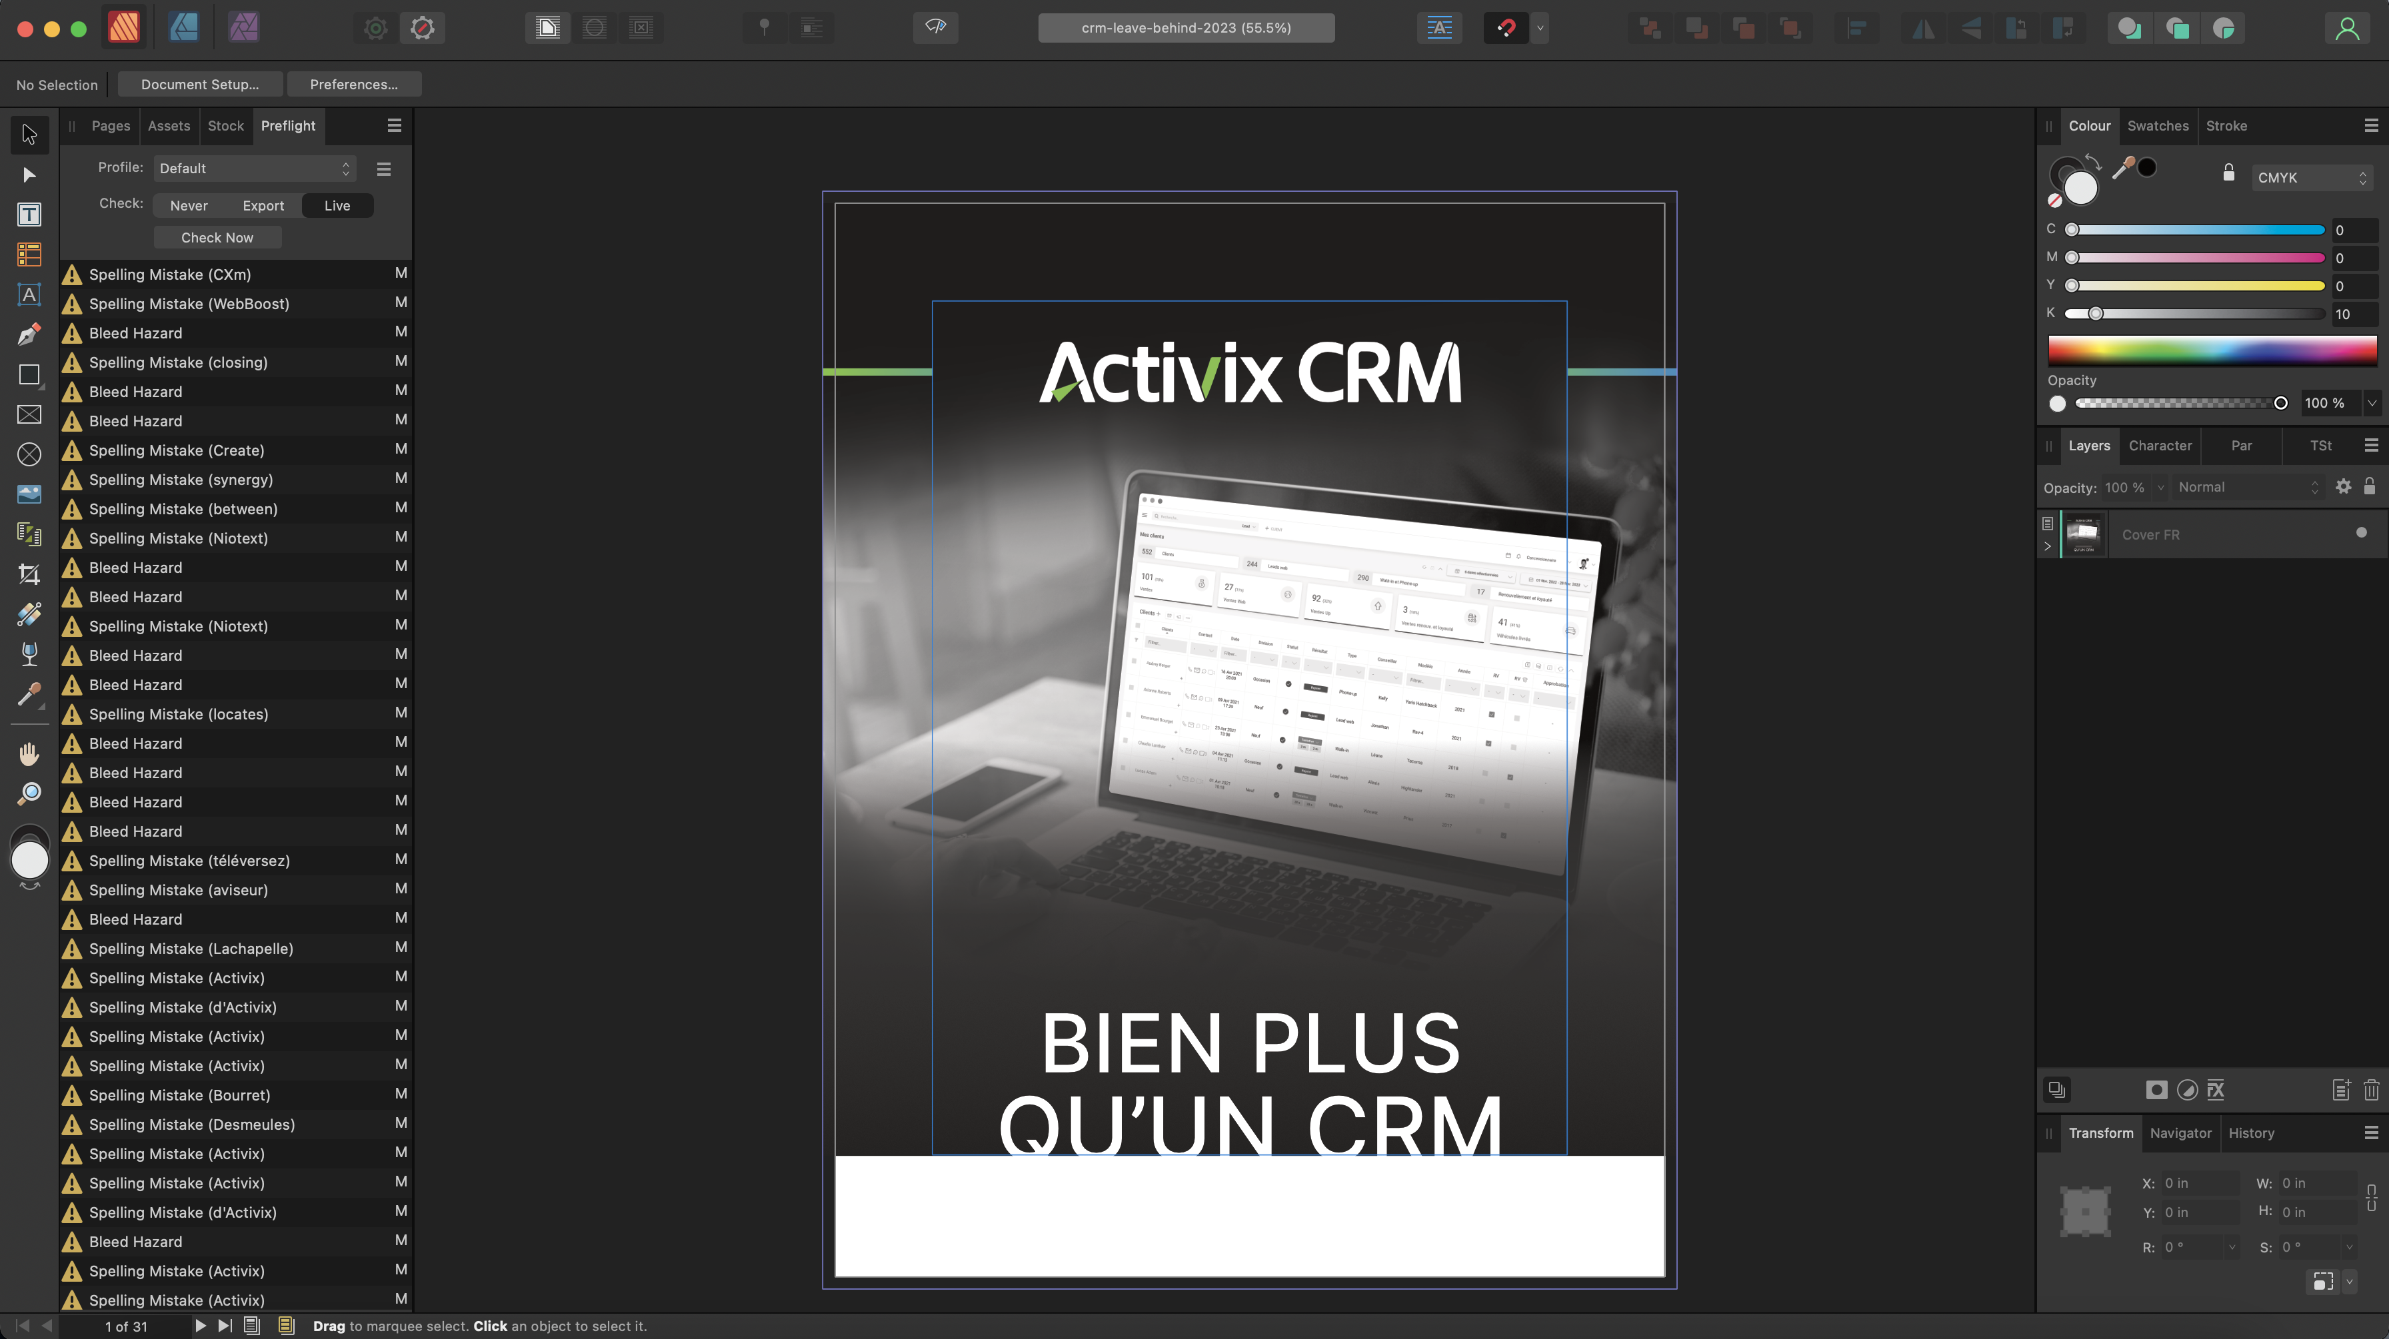Click the Check Now button

[x=217, y=238]
